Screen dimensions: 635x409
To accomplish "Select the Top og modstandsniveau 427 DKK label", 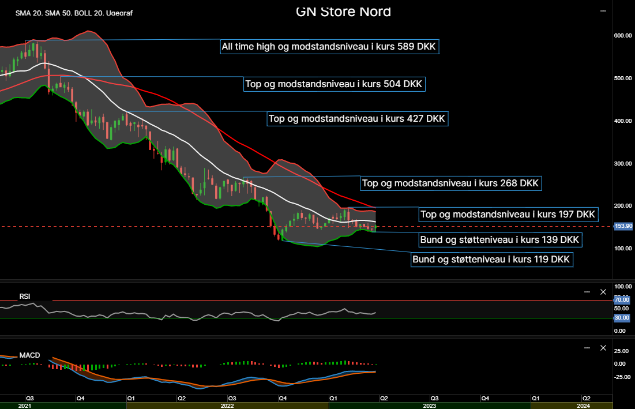I will 357,119.
